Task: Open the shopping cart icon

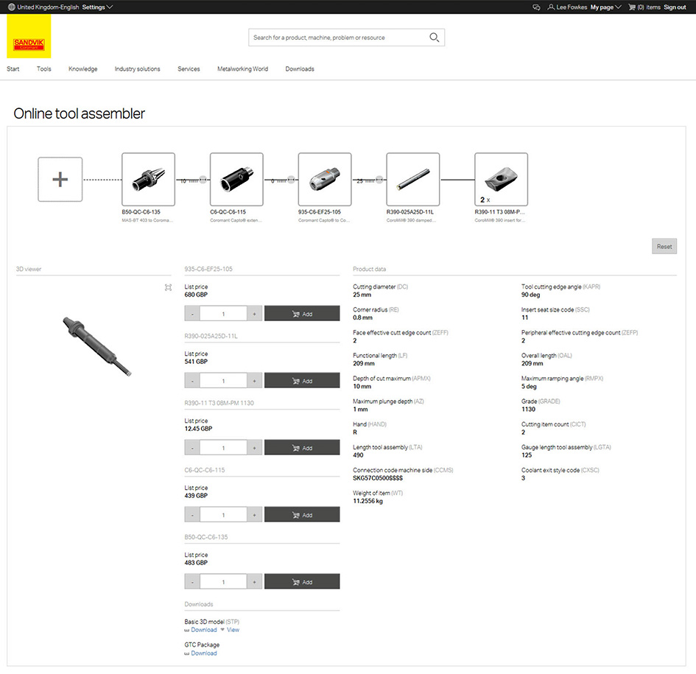Action: pos(632,7)
